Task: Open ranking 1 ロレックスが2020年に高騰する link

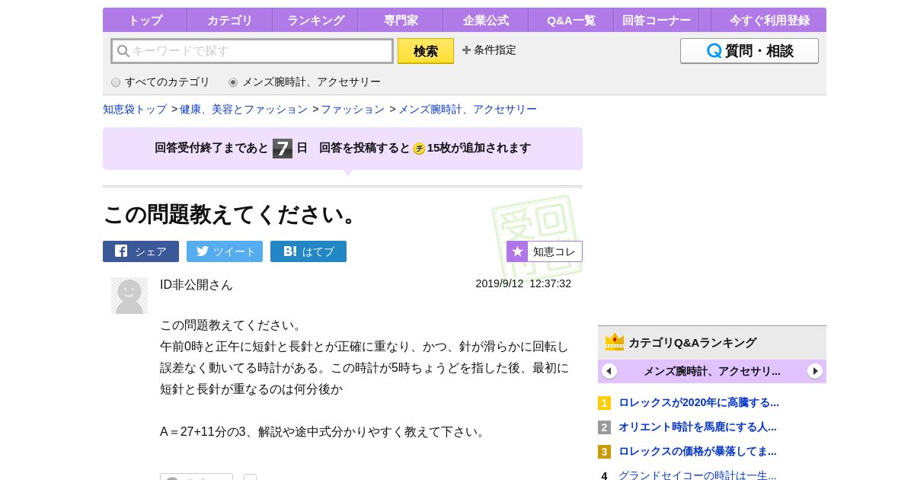Action: [698, 402]
